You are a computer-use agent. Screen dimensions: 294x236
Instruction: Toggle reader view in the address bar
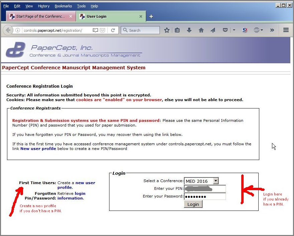tap(95, 30)
